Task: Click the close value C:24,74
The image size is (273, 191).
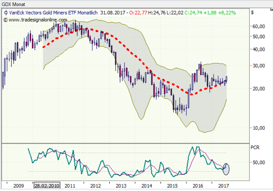Action: click(193, 13)
